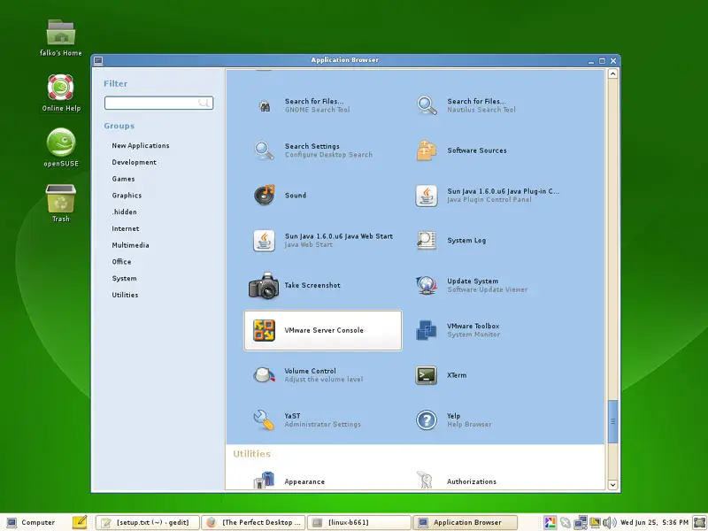
Task: Click the "Sun Java 1.6.0.u6 Java Web Start" label
Action: (x=339, y=236)
